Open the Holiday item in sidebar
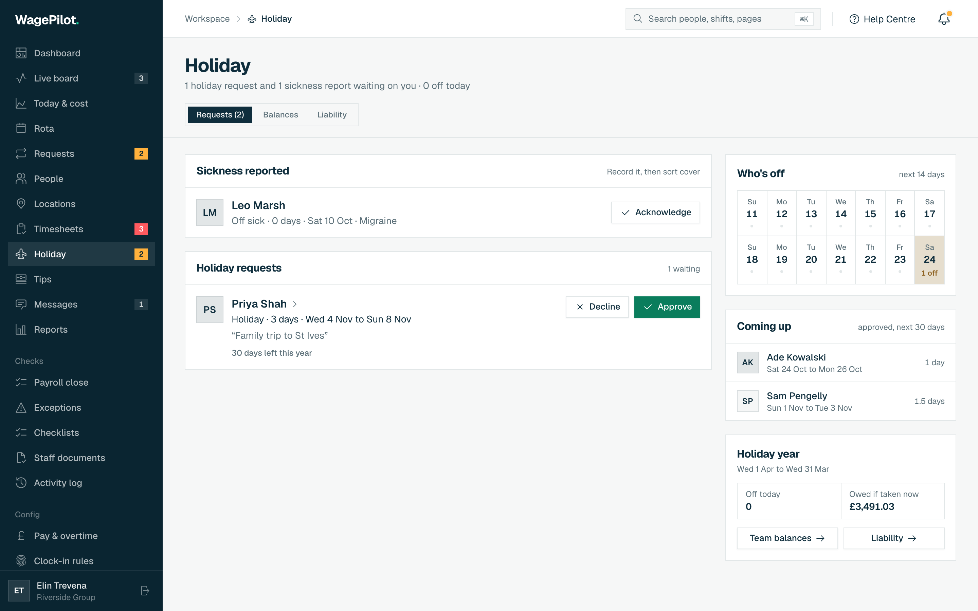 (81, 254)
